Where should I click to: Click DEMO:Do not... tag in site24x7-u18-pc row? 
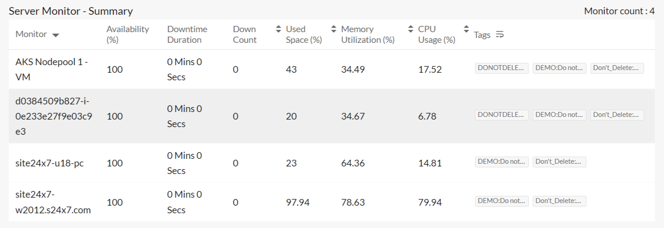pyautogui.click(x=501, y=162)
